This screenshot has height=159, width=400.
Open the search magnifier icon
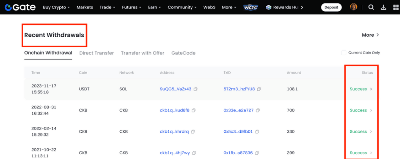coord(371,7)
